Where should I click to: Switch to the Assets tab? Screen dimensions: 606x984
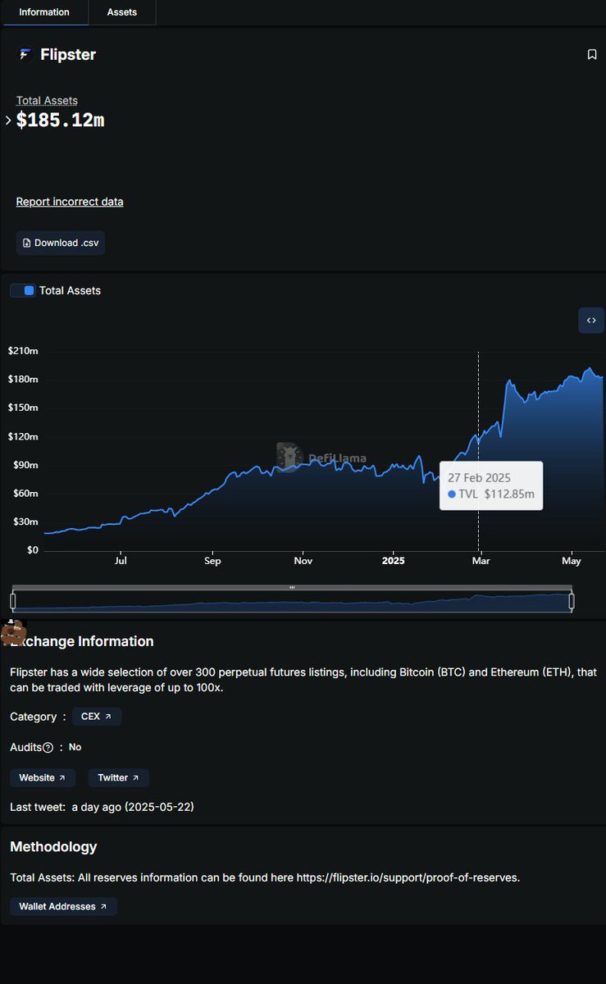121,12
